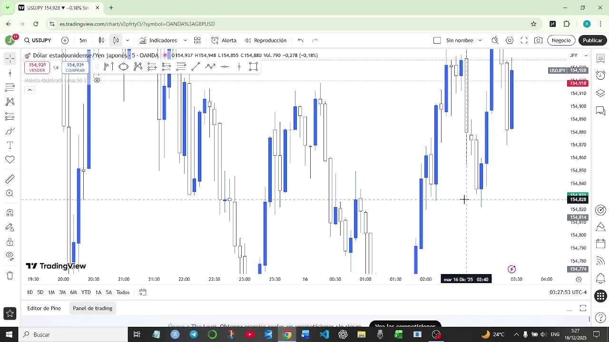Open indicator templates grid icon
The width and height of the screenshot is (609, 342).
coord(197,40)
